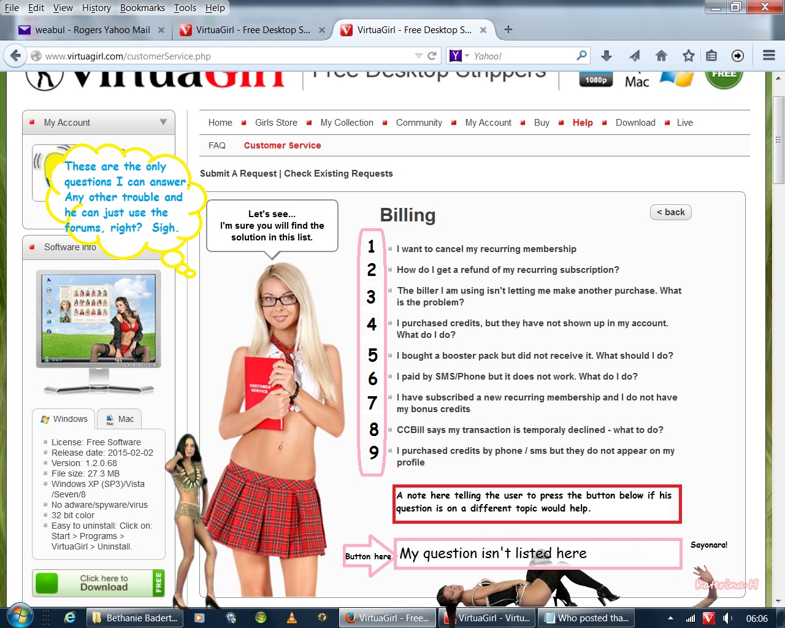Click the page vertical scrollbar thumb

pyautogui.click(x=778, y=140)
